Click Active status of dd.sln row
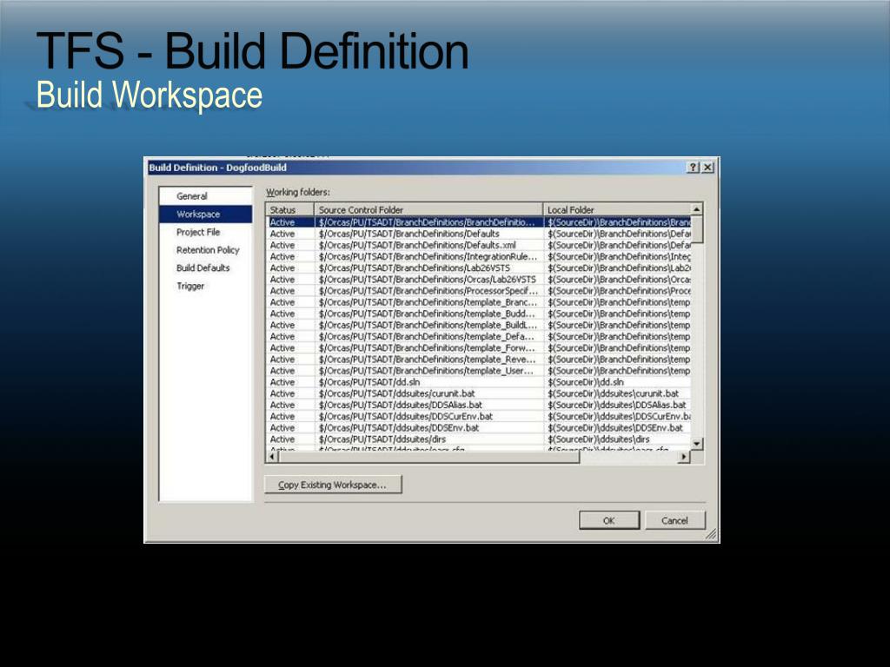The image size is (890, 667). pyautogui.click(x=282, y=382)
